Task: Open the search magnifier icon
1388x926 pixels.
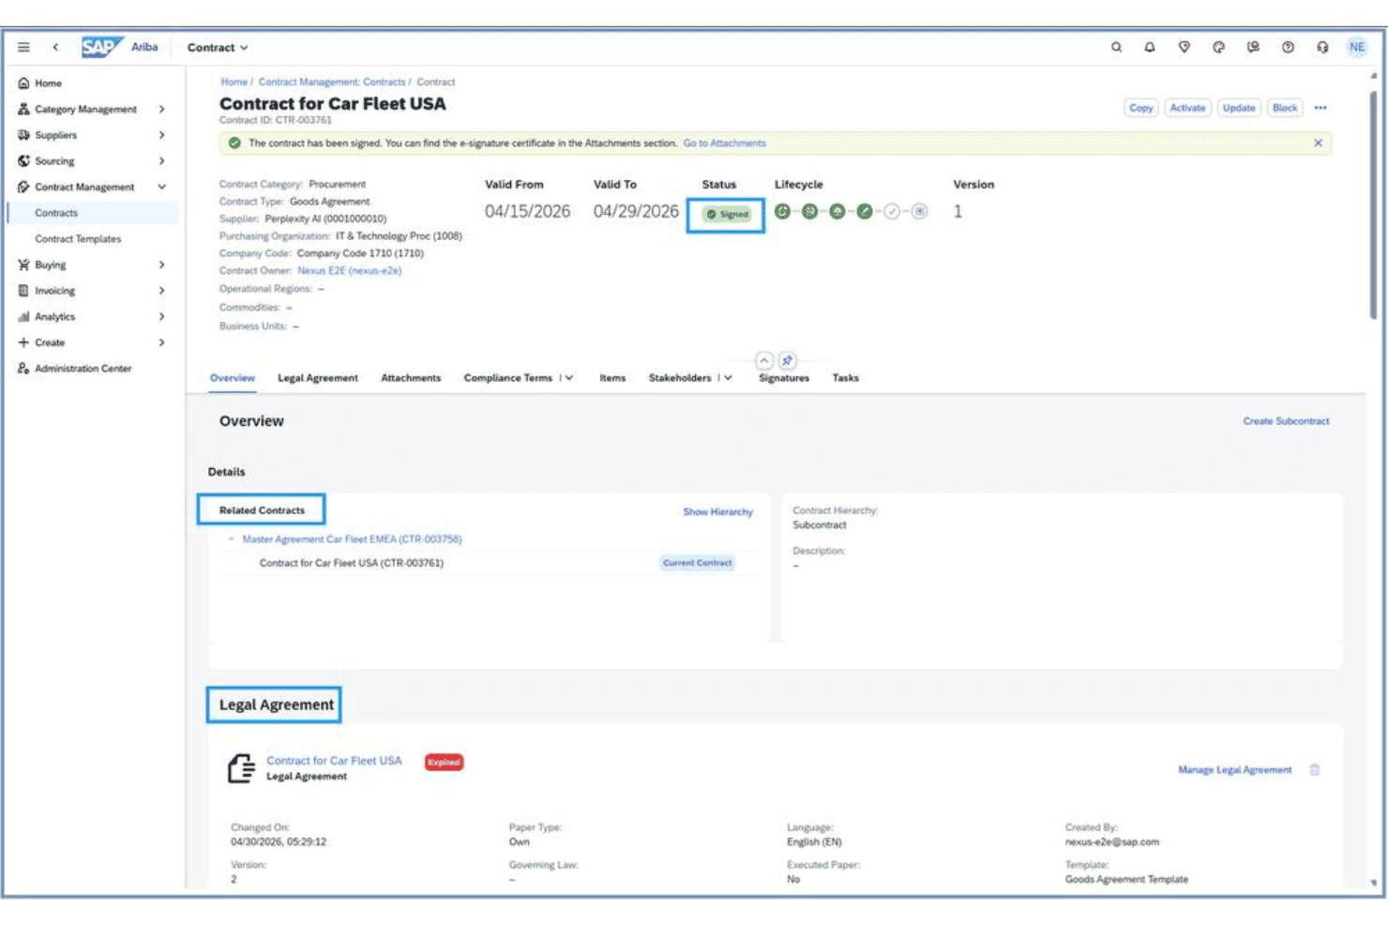Action: click(x=1116, y=47)
